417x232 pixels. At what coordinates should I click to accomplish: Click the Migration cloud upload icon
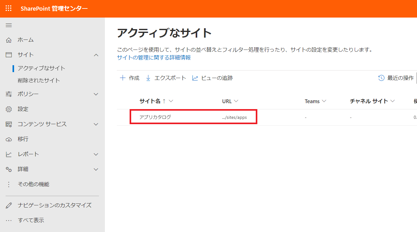click(9, 139)
